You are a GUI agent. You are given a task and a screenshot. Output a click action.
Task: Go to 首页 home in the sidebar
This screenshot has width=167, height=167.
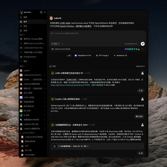[x=33, y=22]
